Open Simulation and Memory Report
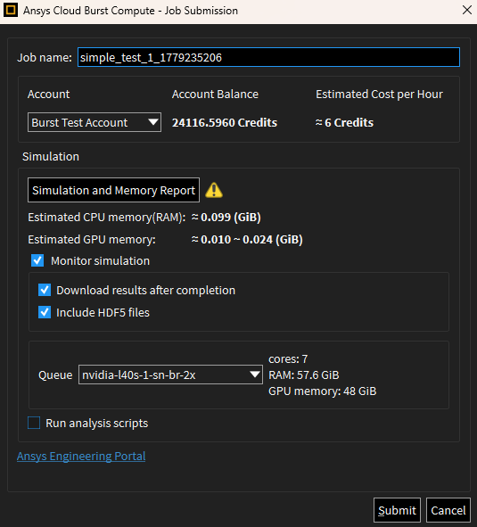 point(113,190)
